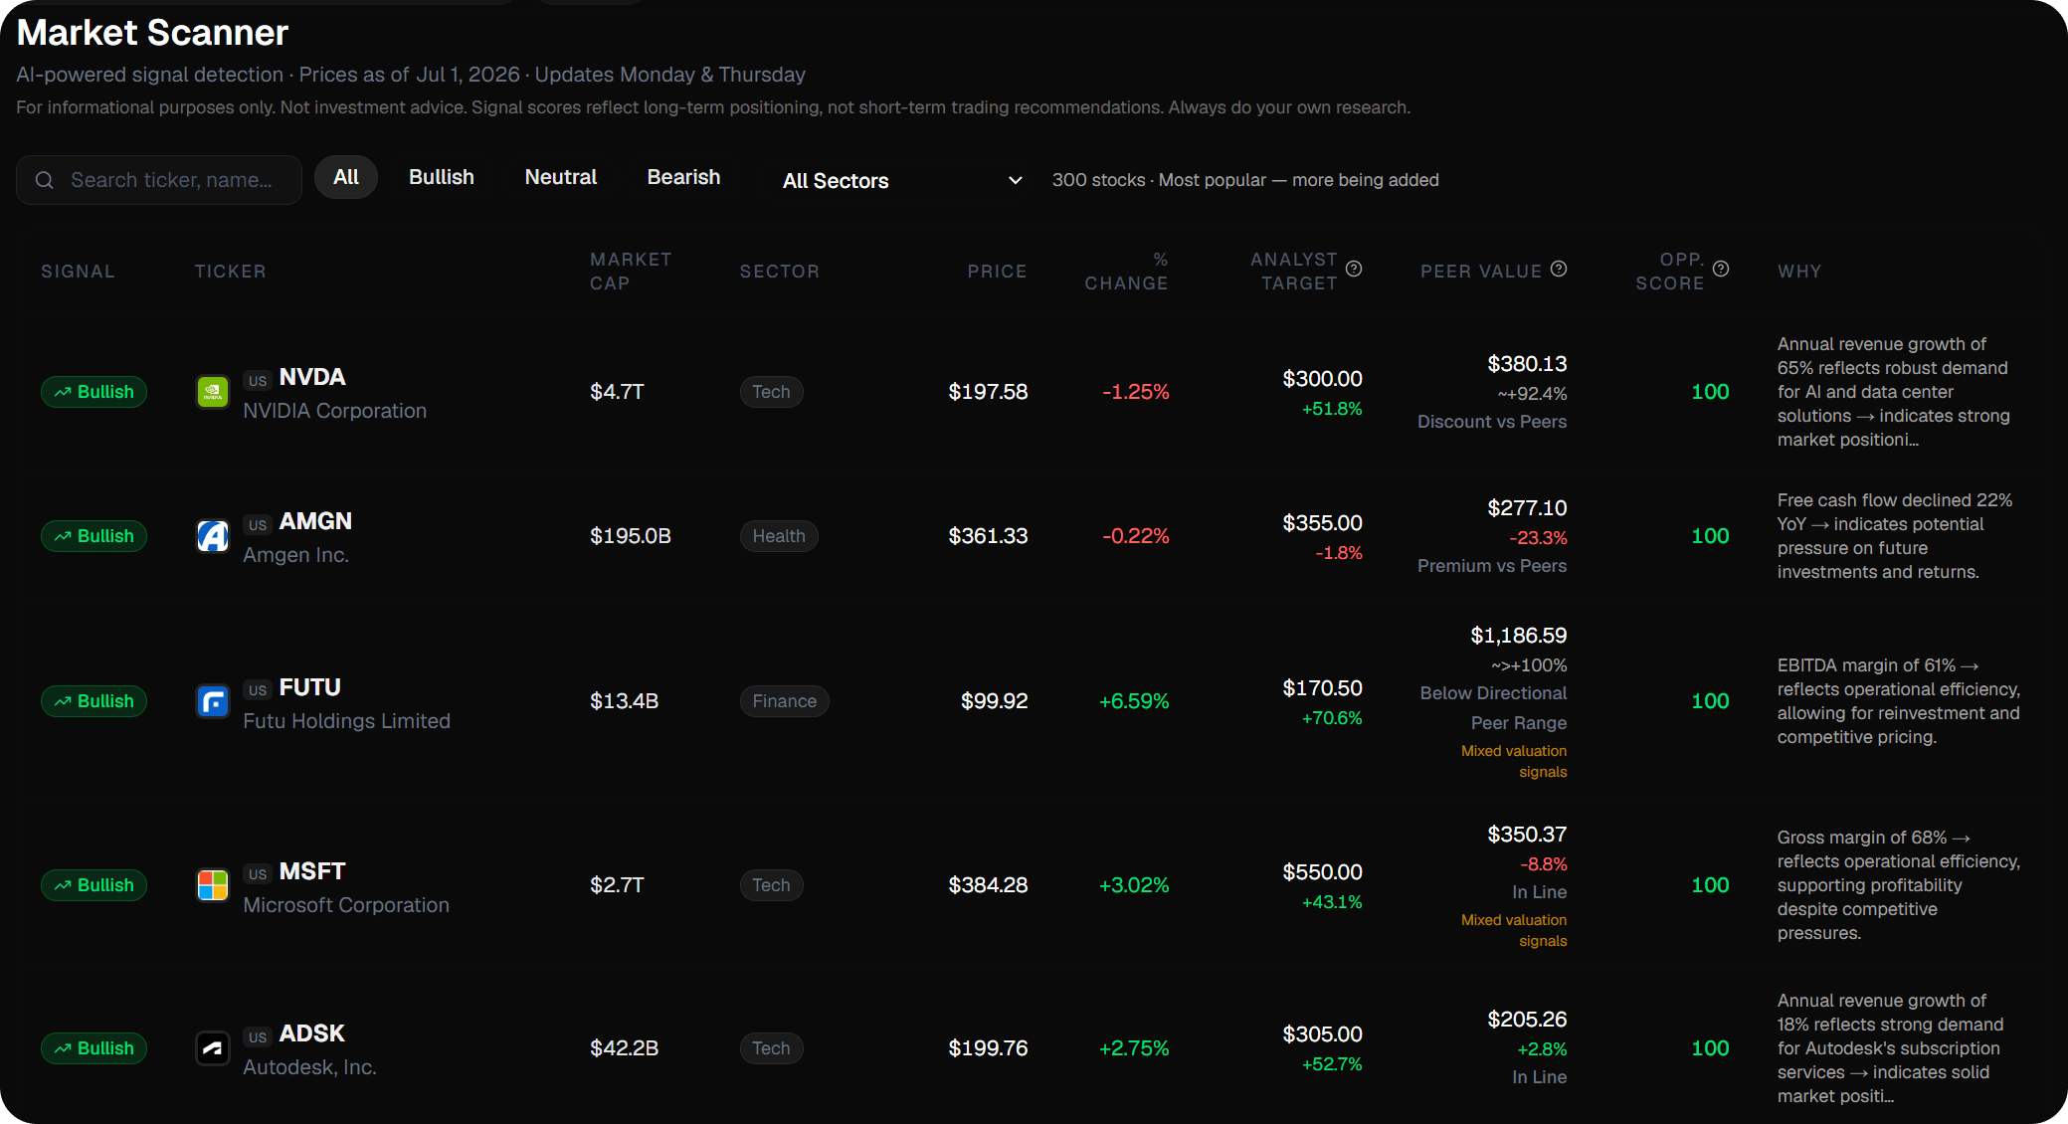Click the Bullish signal badge for MSFT
This screenshot has width=2068, height=1124.
point(94,885)
